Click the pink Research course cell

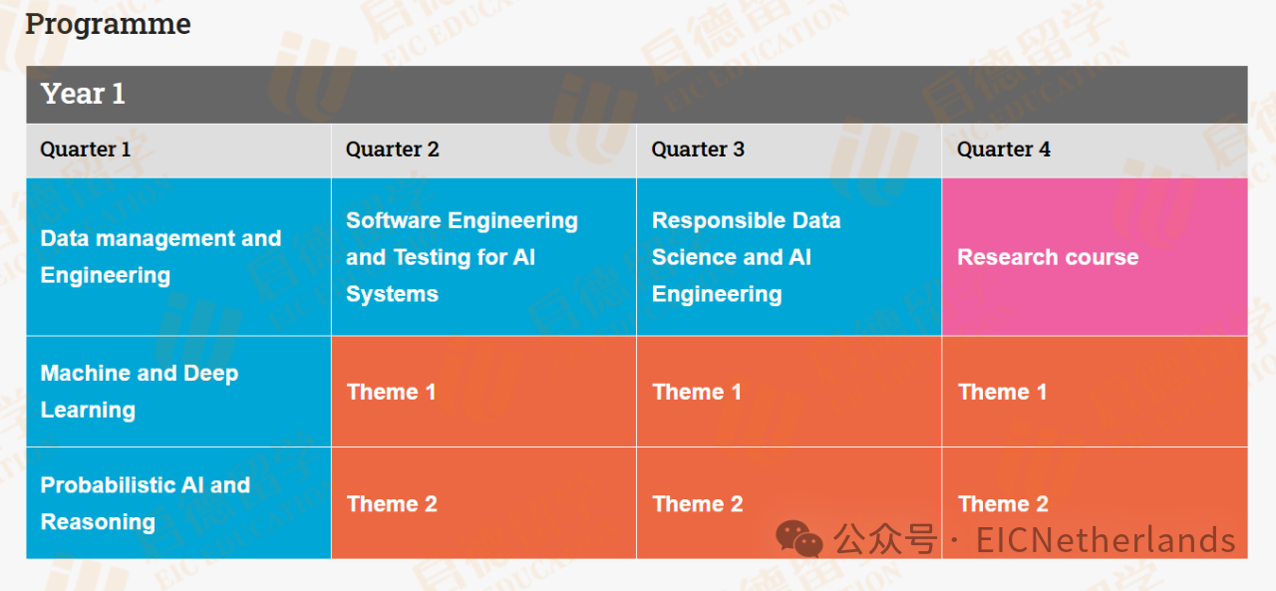[x=1095, y=257]
